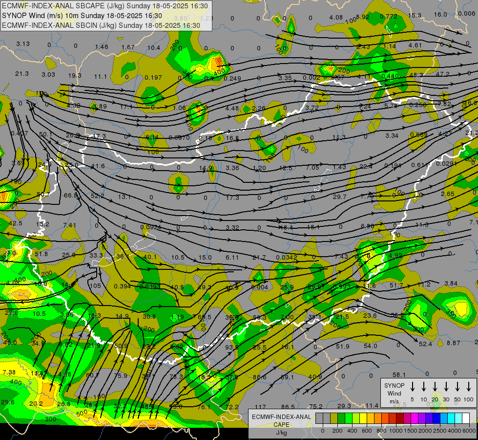Click the wind arrow above the 10 m/s label
Image resolution: width=478 pixels, height=440 pixels.
[x=424, y=386]
